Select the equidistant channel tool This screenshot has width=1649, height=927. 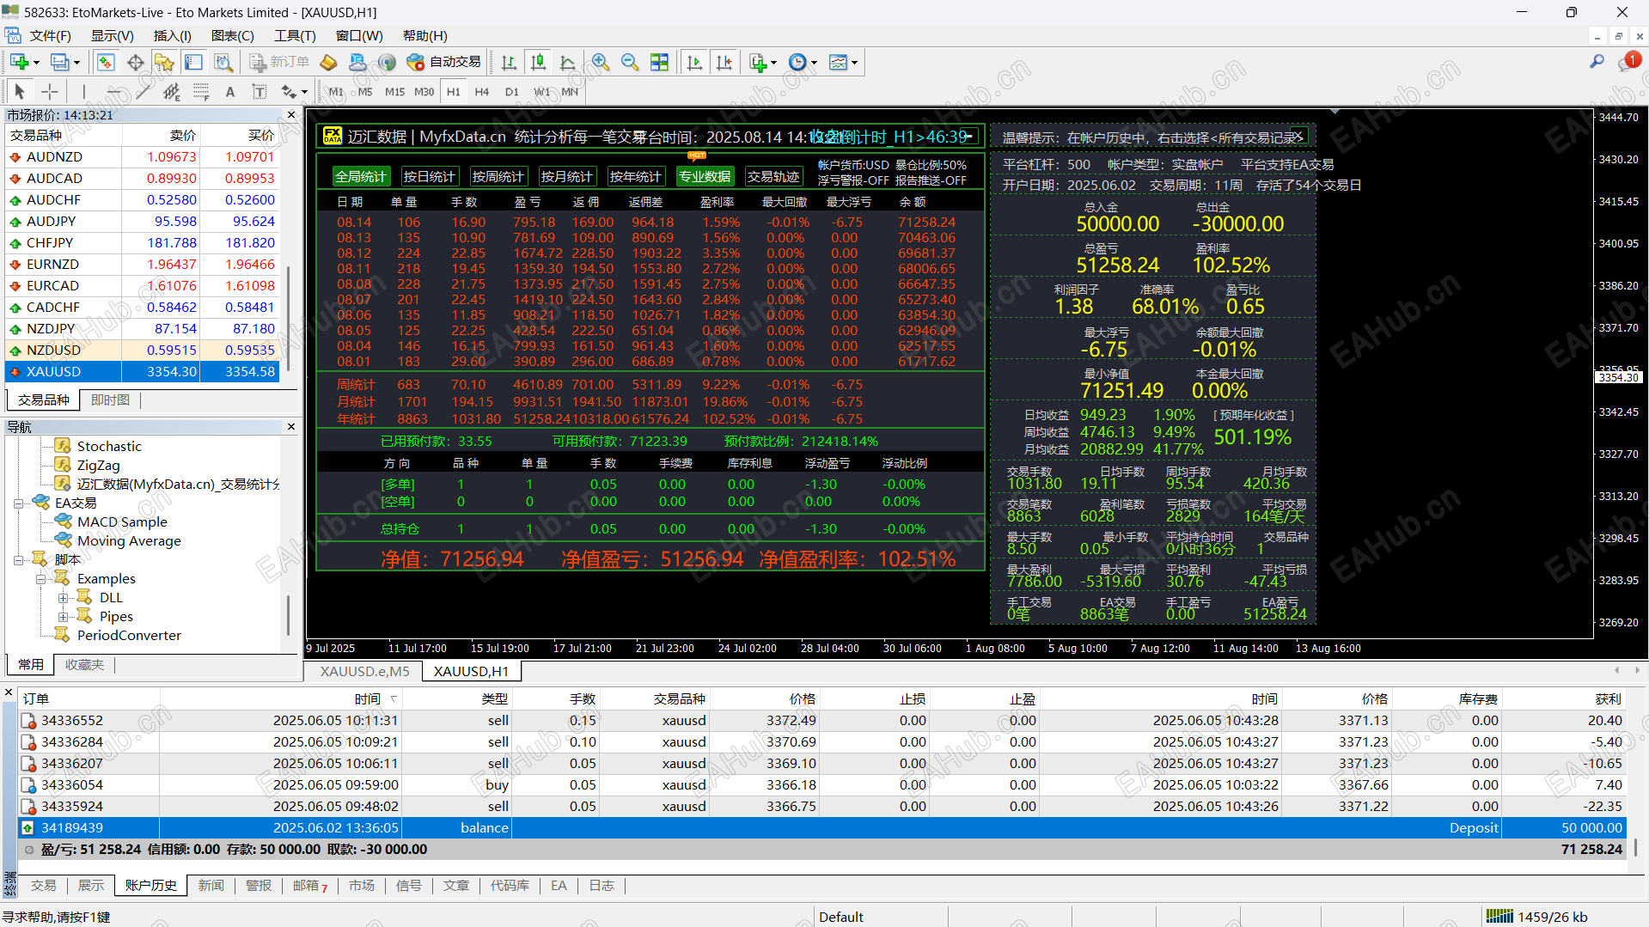pyautogui.click(x=172, y=91)
